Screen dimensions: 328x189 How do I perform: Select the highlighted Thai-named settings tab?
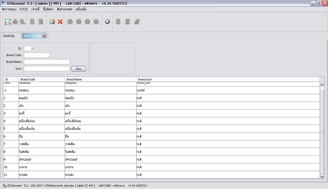[x=32, y=36]
